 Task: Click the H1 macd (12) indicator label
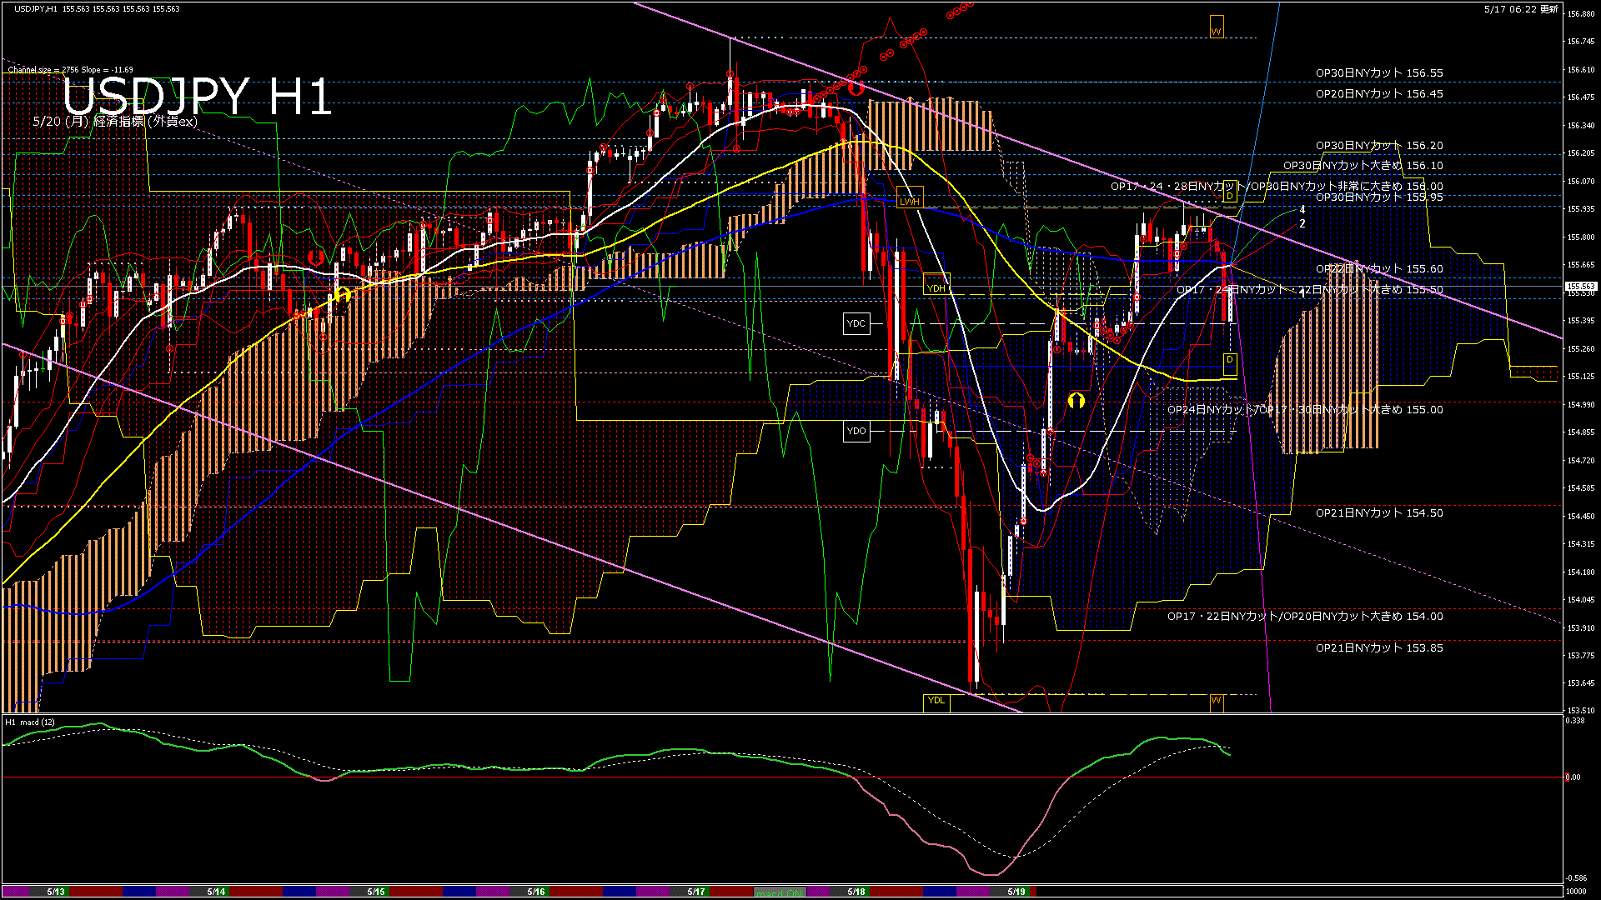pyautogui.click(x=30, y=722)
